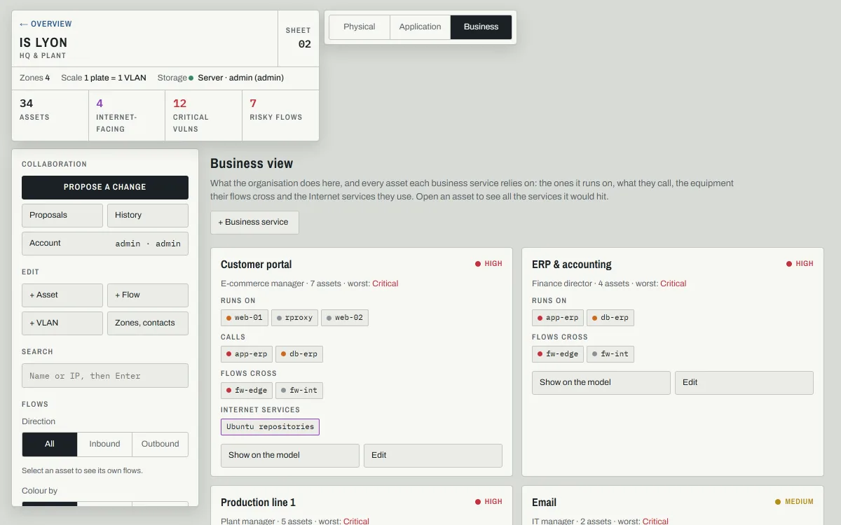Click the SHEET 02 label
Viewport: 841px width, 525px height.
pyautogui.click(x=299, y=38)
